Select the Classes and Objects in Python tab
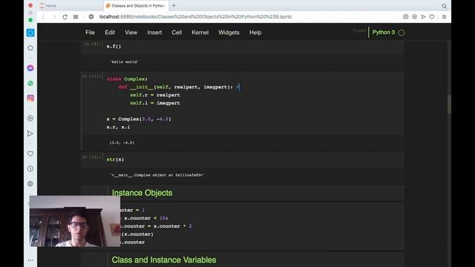This screenshot has height=267, width=475. [x=135, y=6]
